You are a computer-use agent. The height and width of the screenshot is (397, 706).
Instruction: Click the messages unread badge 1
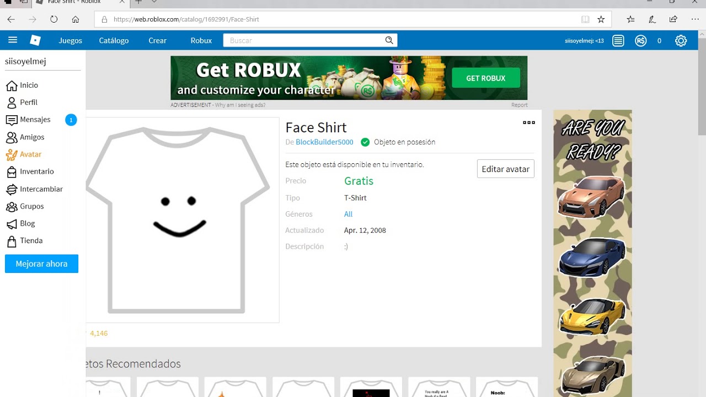[x=71, y=120]
